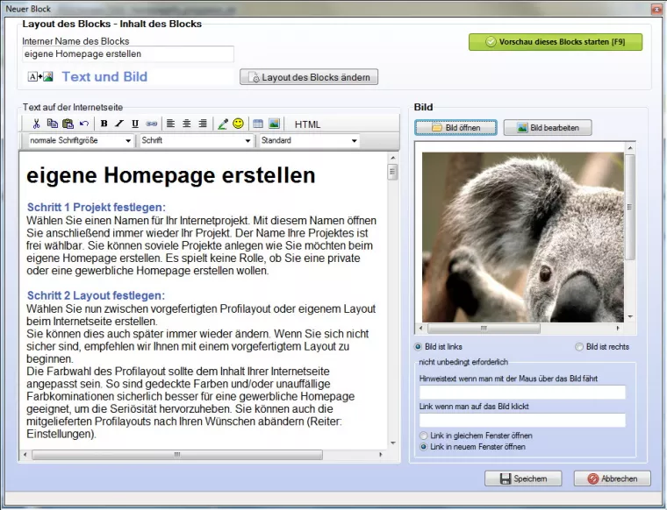Save with the Speichern button
Image resolution: width=667 pixels, height=510 pixels.
click(x=523, y=478)
